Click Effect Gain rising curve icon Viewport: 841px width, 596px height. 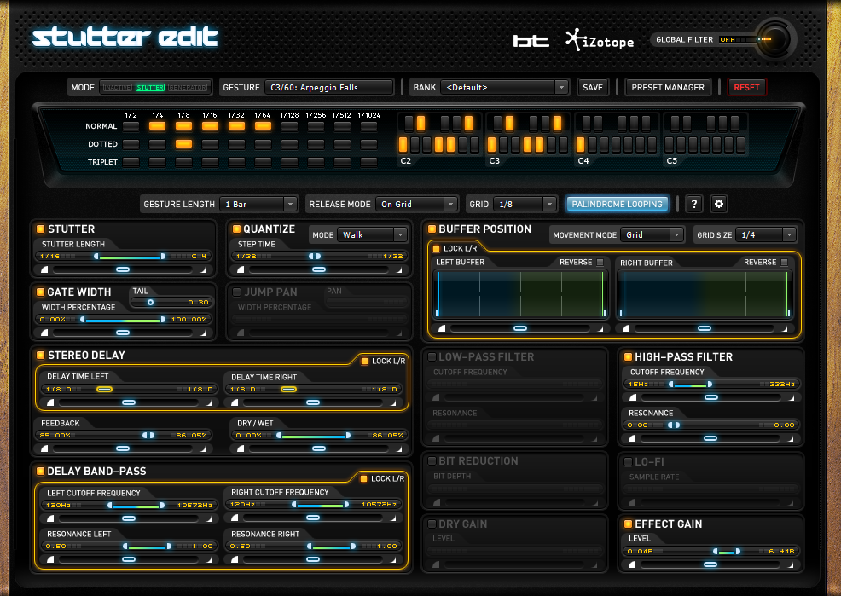(632, 564)
